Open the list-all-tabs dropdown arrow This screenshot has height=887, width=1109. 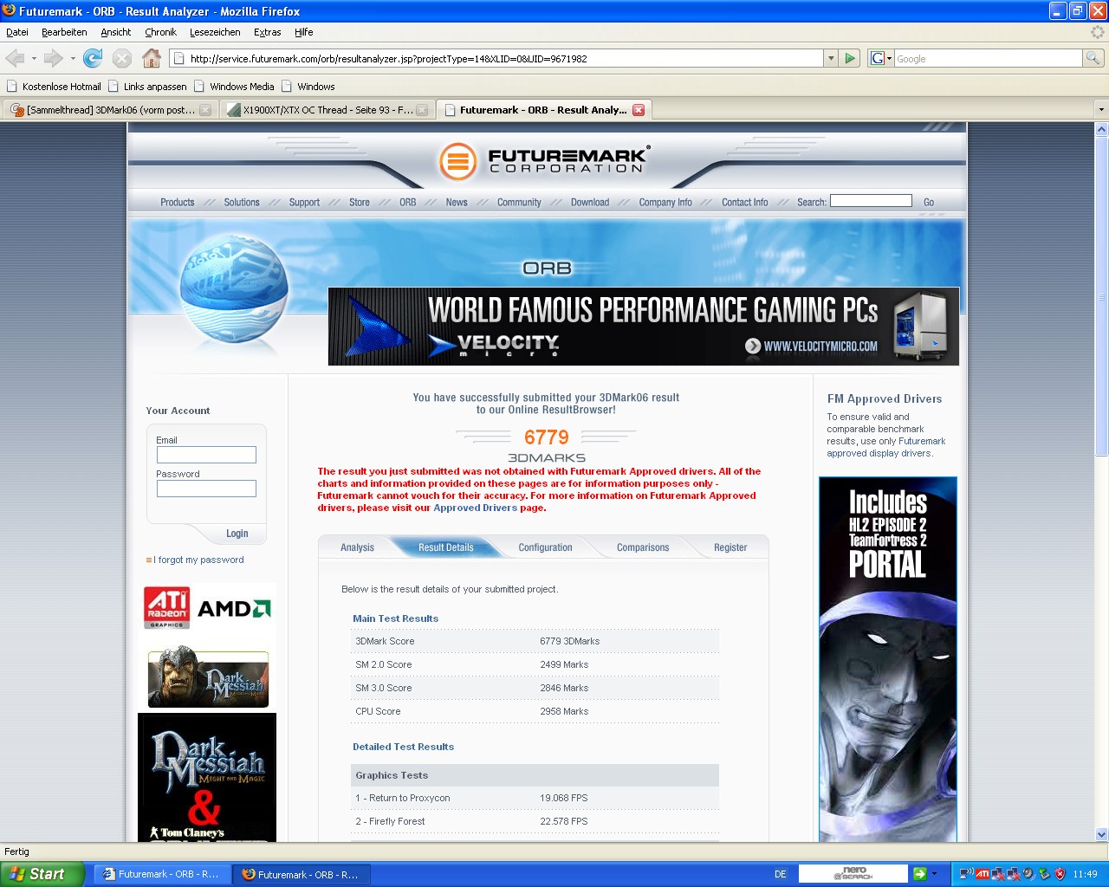click(x=1101, y=110)
